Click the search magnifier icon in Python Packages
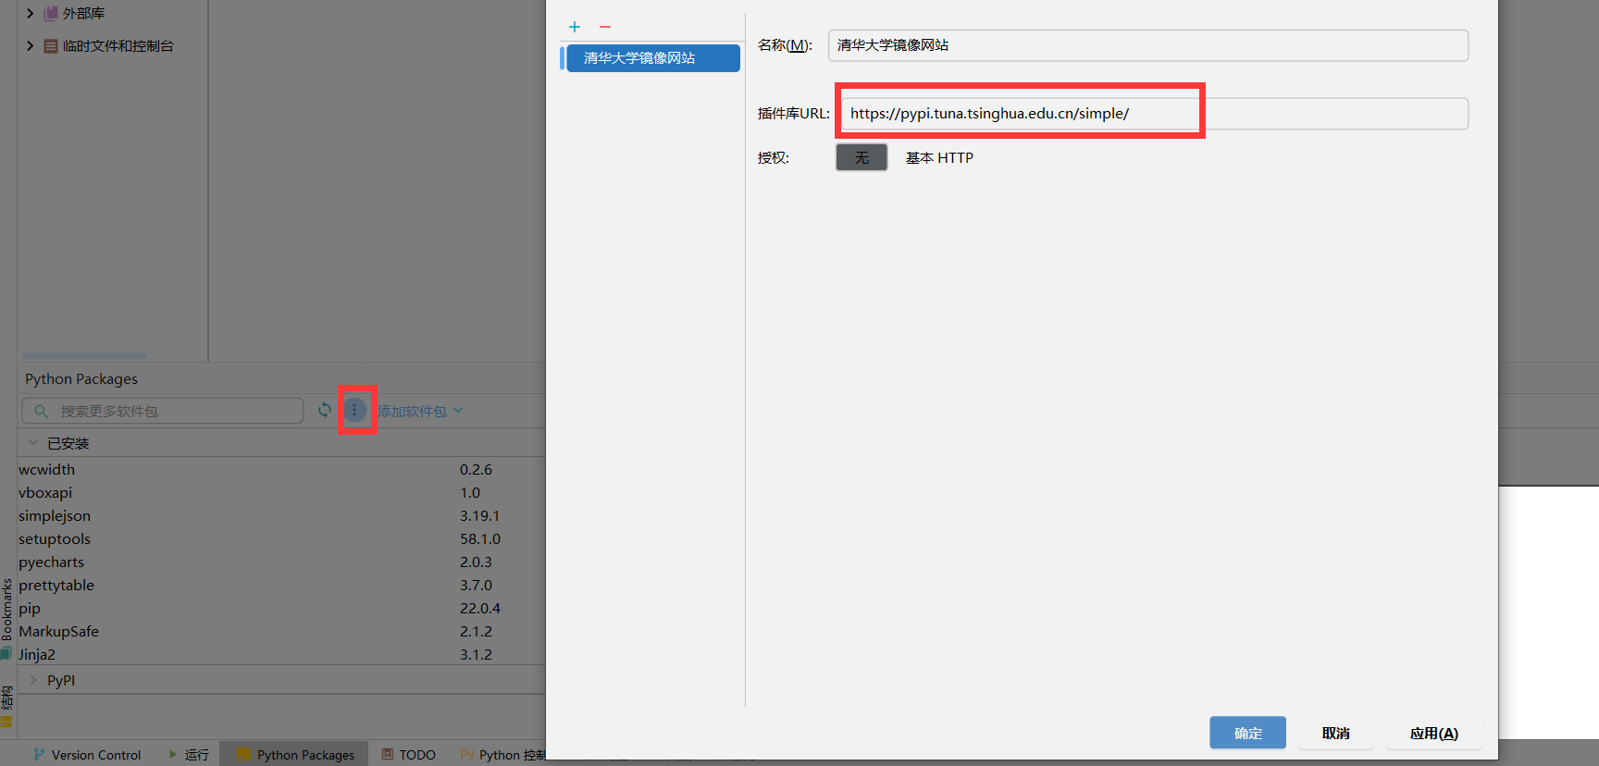The width and height of the screenshot is (1599, 766). (41, 411)
